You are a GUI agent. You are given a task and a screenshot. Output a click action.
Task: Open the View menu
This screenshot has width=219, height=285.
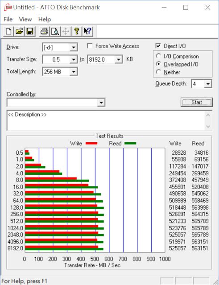[25, 19]
